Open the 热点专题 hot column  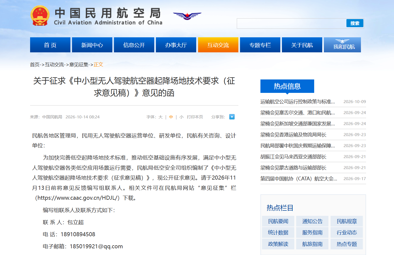[x=347, y=244]
